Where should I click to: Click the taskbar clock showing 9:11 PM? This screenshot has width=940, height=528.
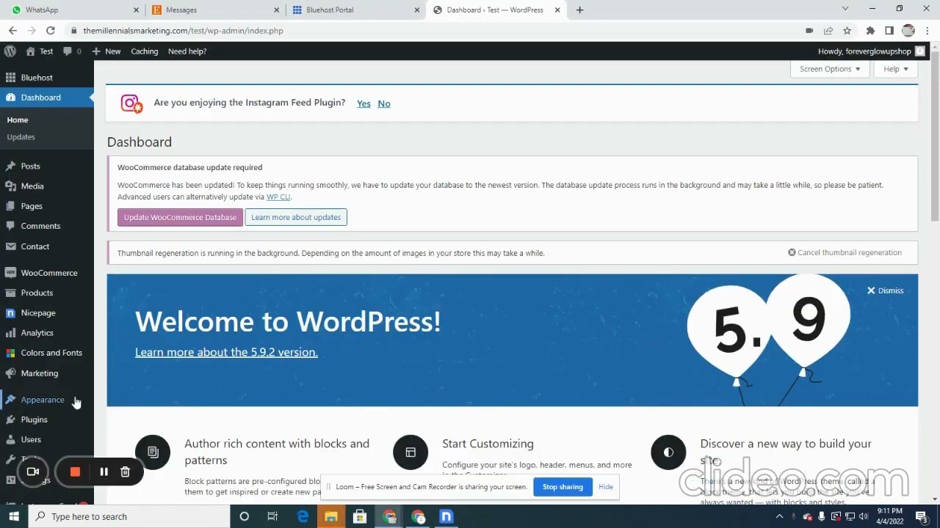pyautogui.click(x=889, y=517)
